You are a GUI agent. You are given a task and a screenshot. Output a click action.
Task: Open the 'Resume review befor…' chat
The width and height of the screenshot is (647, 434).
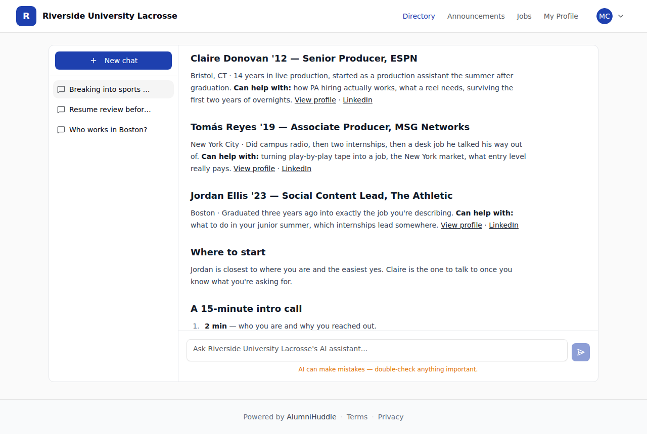[x=113, y=110]
